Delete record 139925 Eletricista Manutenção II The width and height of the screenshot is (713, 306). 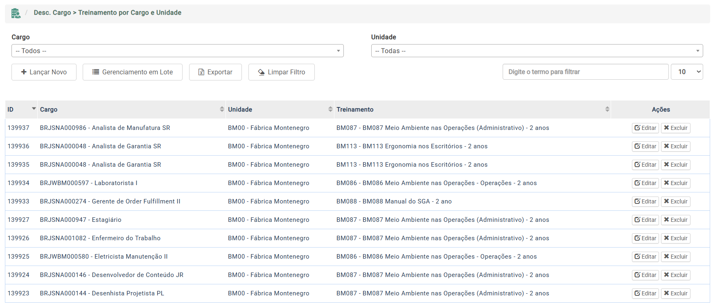point(675,257)
